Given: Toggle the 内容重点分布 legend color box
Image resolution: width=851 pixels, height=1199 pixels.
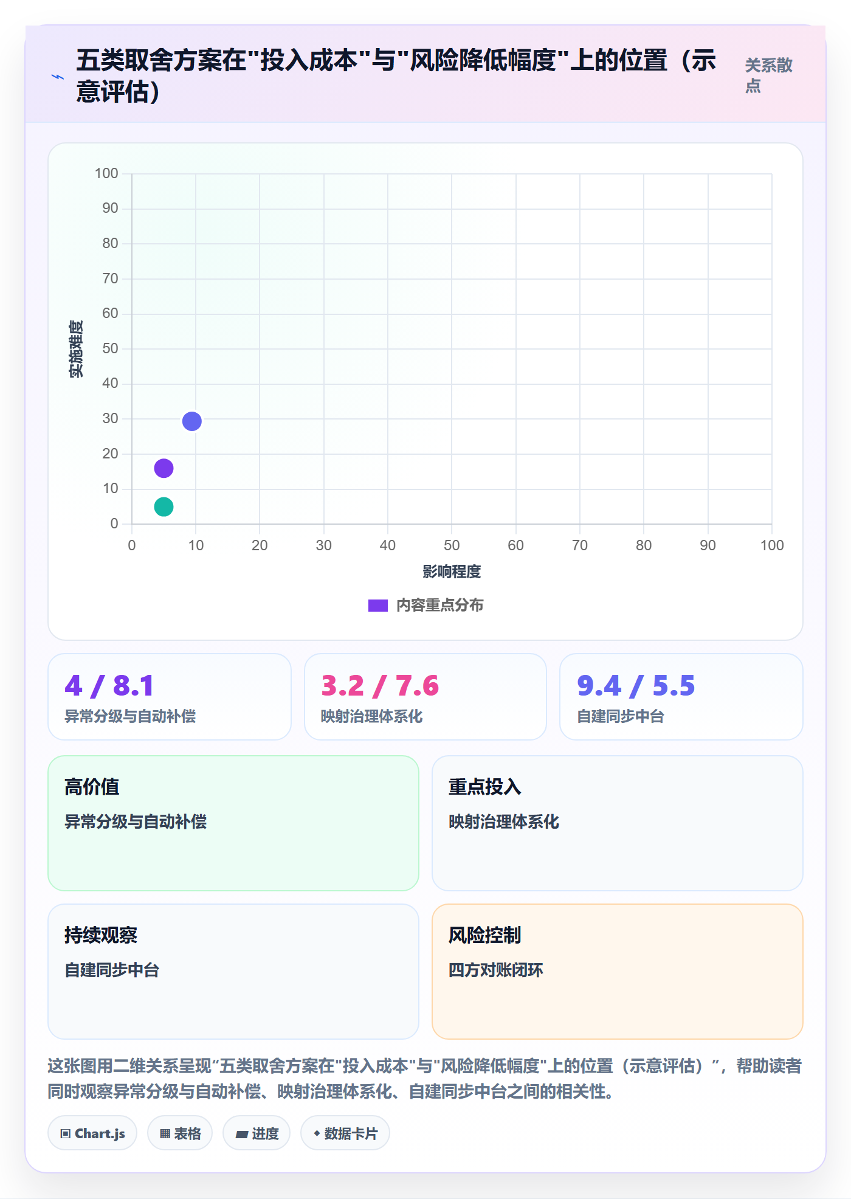Looking at the screenshot, I should pyautogui.click(x=378, y=606).
